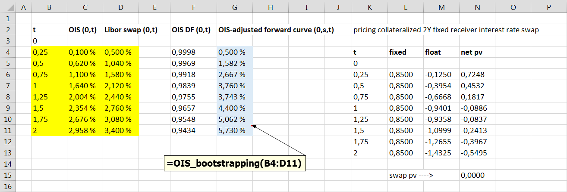Viewport: 567px width, 192px height.
Task: Select Libor swap cell 1,040 %
Action: (120, 63)
